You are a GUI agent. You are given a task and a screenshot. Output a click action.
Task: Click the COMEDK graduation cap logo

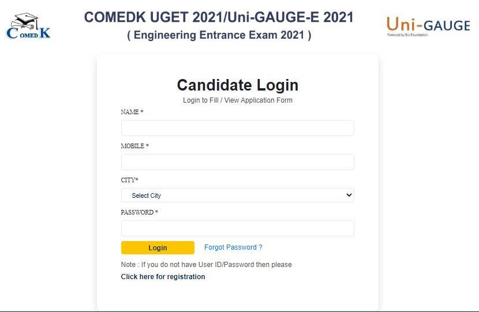tap(28, 27)
